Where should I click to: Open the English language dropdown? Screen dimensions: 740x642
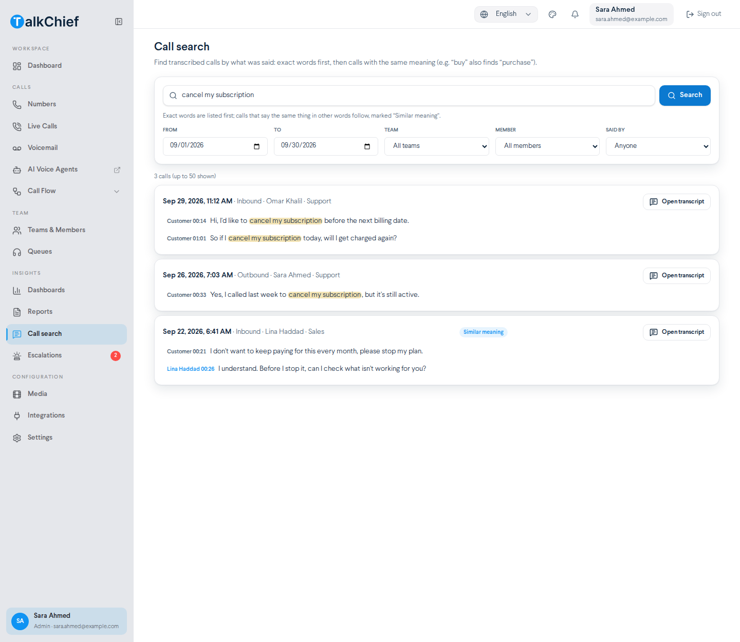pos(506,14)
